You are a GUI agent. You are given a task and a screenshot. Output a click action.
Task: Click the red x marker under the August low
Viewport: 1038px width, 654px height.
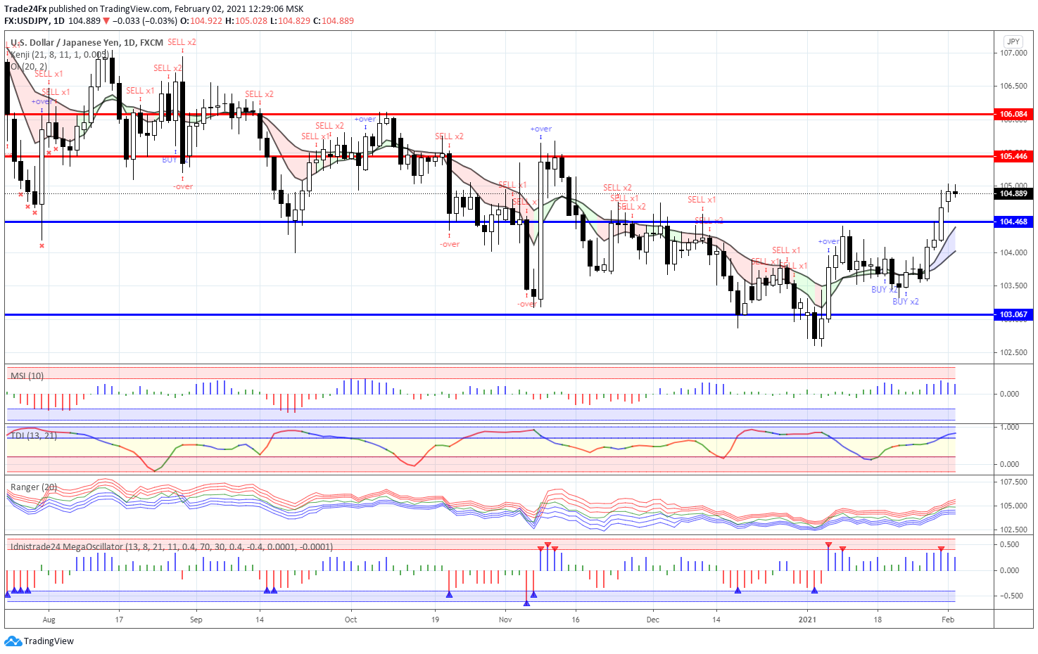coord(42,245)
